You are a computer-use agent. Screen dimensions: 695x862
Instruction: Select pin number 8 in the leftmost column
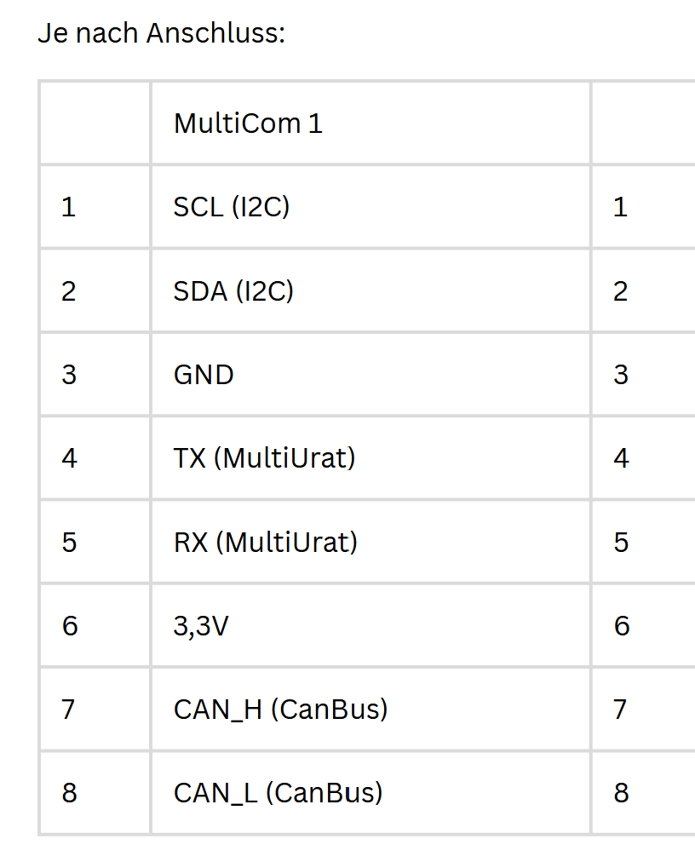[x=69, y=793]
